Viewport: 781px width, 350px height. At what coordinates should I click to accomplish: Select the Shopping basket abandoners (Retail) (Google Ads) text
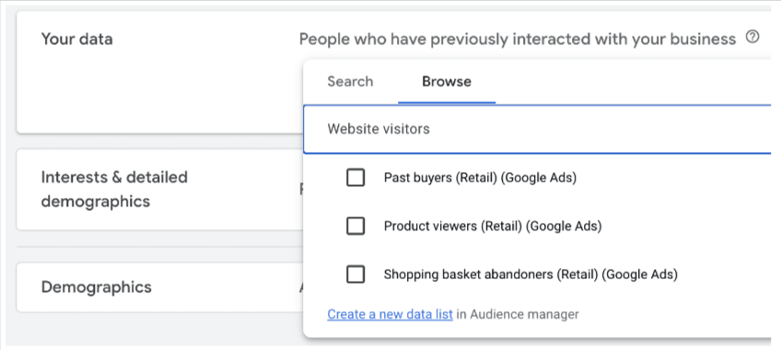[531, 274]
